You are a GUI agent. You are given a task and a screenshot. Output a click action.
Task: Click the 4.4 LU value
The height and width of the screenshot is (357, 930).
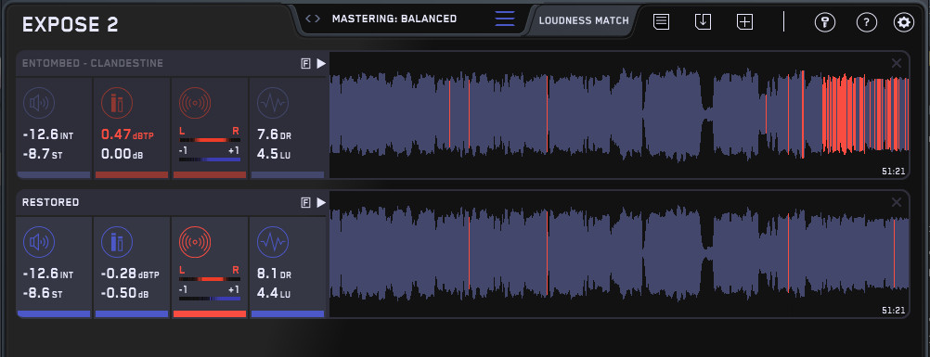pyautogui.click(x=274, y=294)
